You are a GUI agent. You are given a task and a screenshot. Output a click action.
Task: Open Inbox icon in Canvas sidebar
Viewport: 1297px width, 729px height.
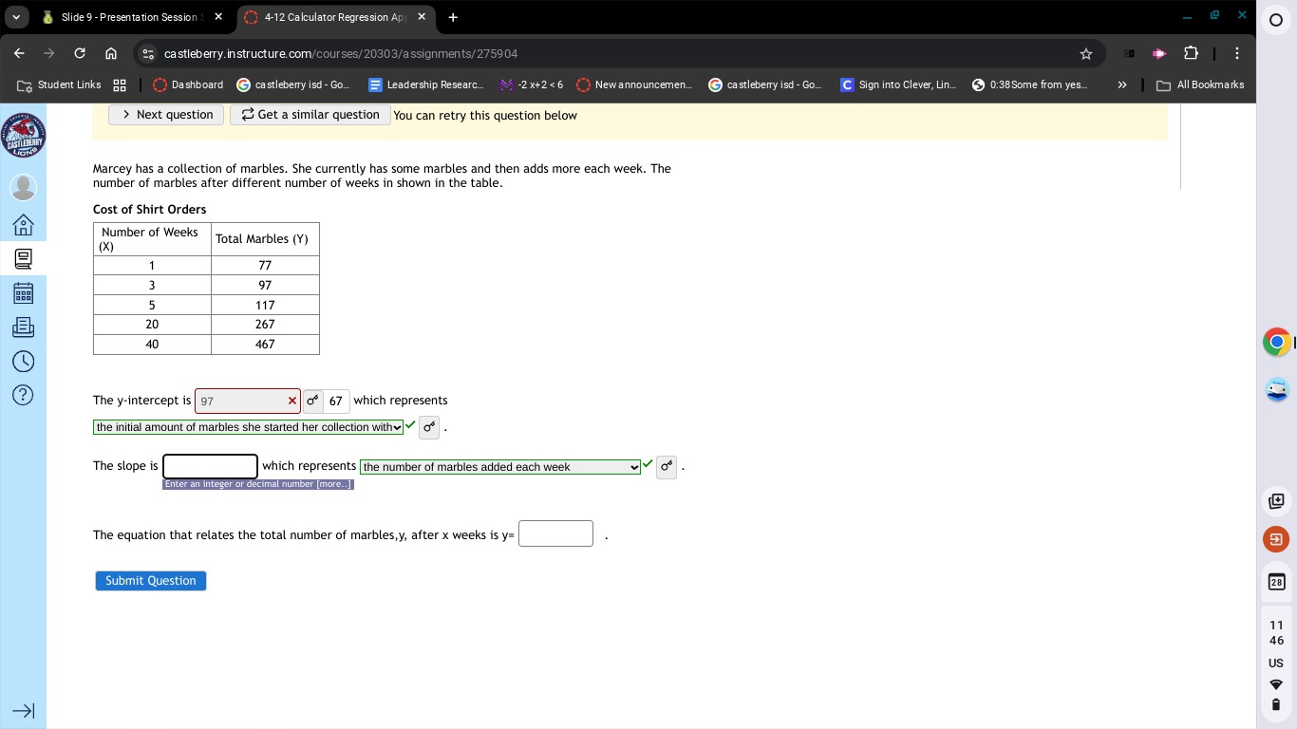(23, 327)
